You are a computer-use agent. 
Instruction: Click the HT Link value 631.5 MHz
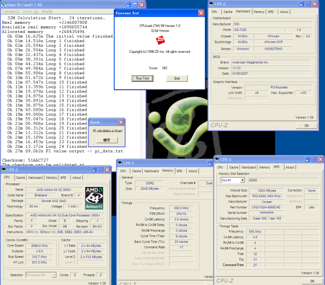click(40, 262)
